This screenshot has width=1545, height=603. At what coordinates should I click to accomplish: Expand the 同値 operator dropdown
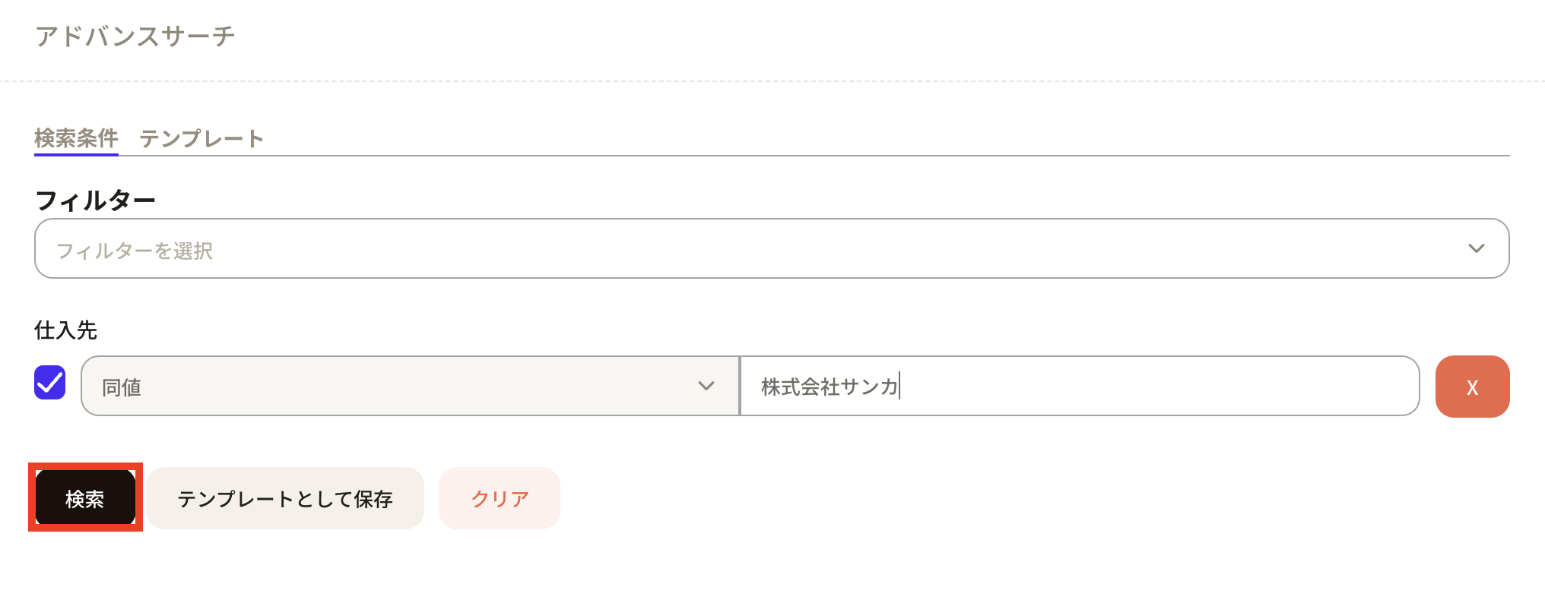click(410, 386)
